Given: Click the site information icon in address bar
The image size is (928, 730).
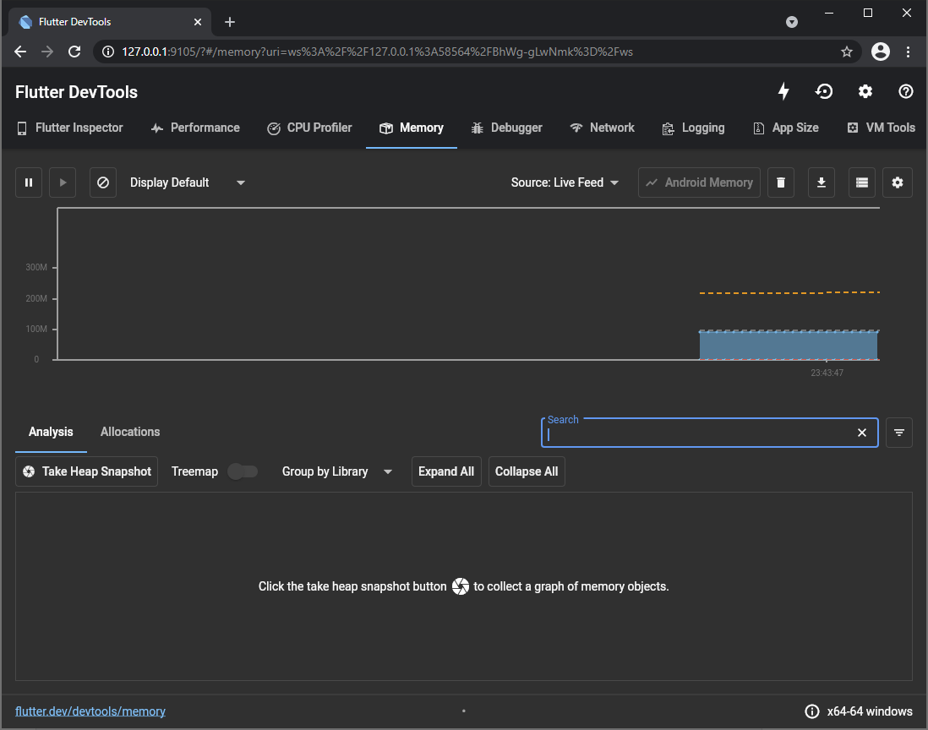Looking at the screenshot, I should point(107,52).
